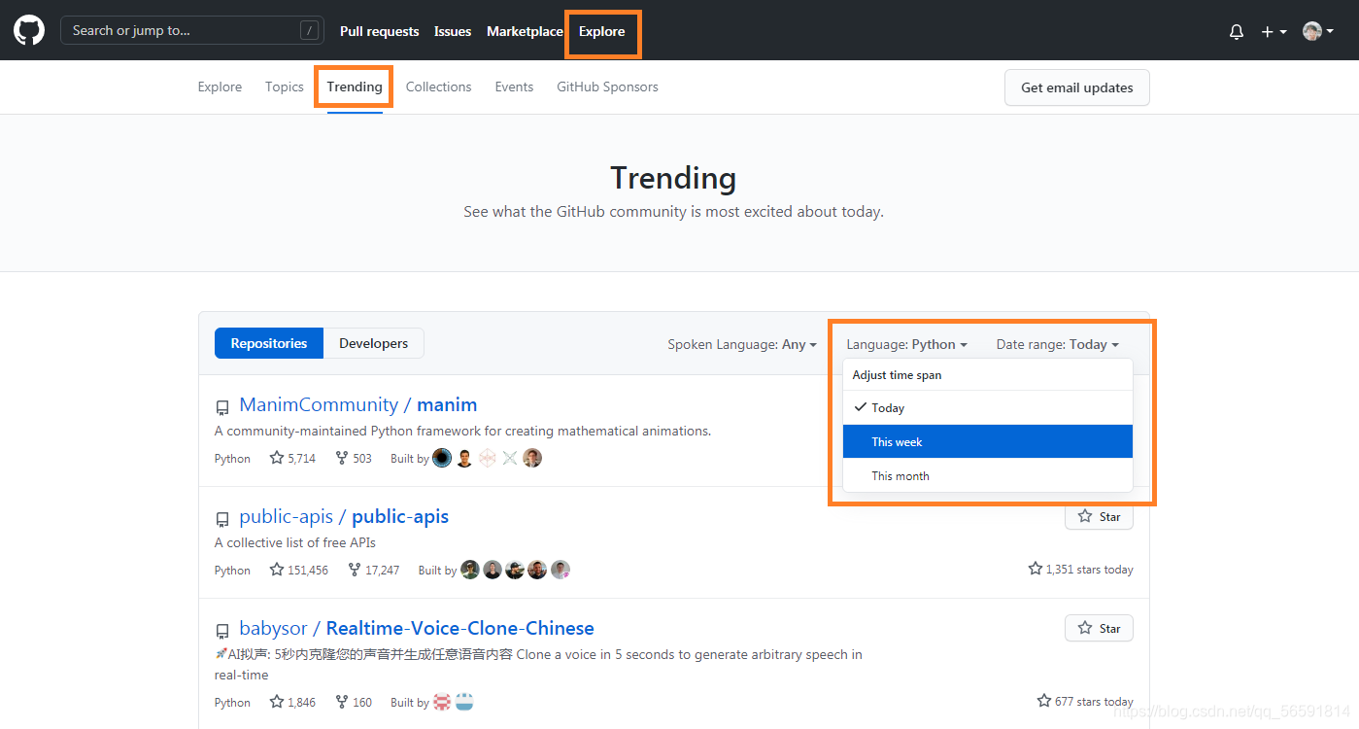
Task: View manim's 503 forks
Action: pyautogui.click(x=354, y=458)
